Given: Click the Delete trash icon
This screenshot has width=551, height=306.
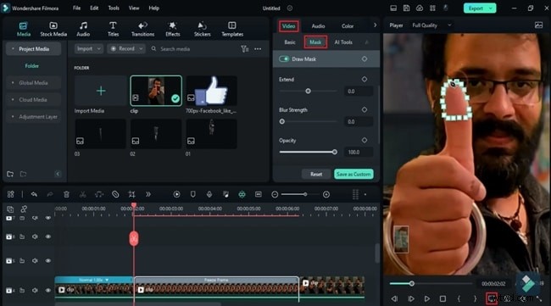Looking at the screenshot, I should click(x=66, y=194).
